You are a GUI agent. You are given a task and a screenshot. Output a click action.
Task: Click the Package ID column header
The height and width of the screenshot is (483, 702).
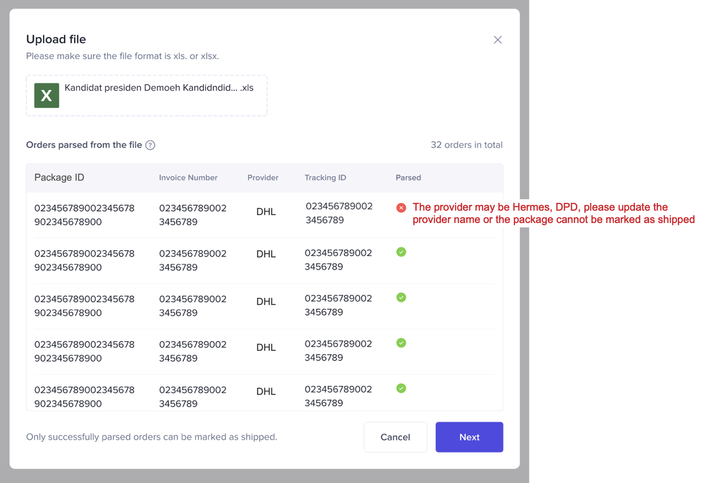pos(59,178)
